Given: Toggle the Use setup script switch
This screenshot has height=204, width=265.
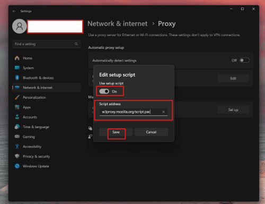Looking at the screenshot, I should point(104,91).
